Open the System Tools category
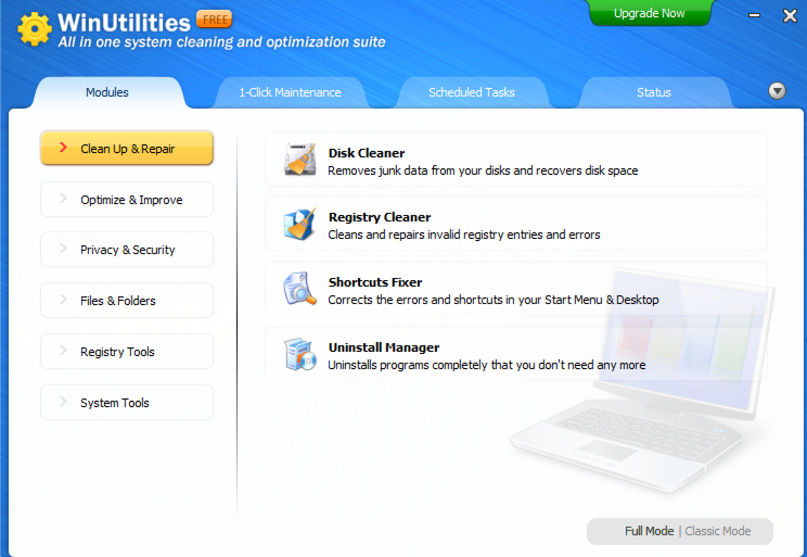Image resolution: width=807 pixels, height=557 pixels. tap(127, 402)
